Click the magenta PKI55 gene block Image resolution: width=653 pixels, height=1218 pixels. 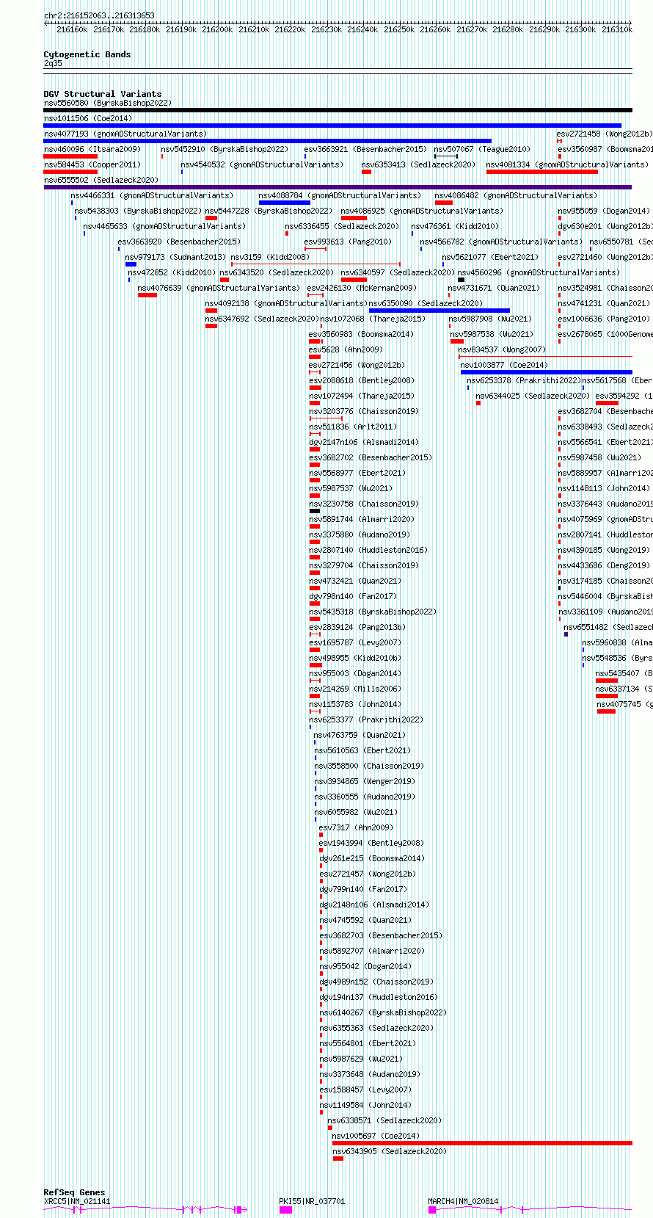(285, 1210)
